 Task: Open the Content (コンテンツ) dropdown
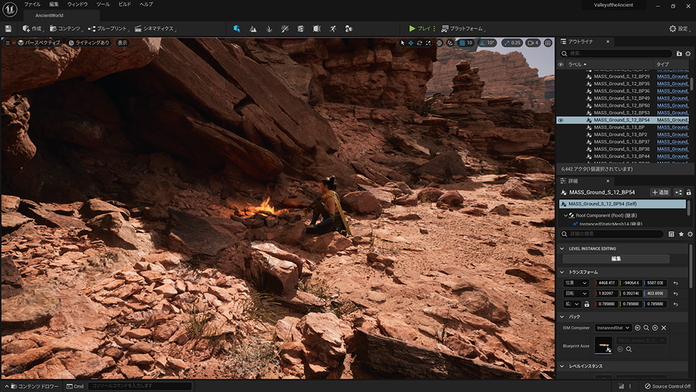click(66, 29)
